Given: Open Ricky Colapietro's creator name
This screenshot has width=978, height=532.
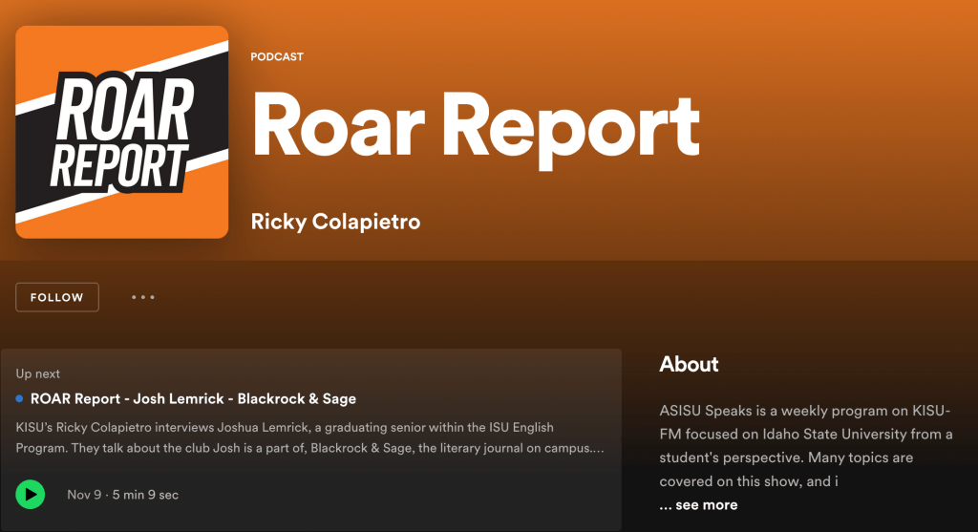Looking at the screenshot, I should tap(335, 222).
